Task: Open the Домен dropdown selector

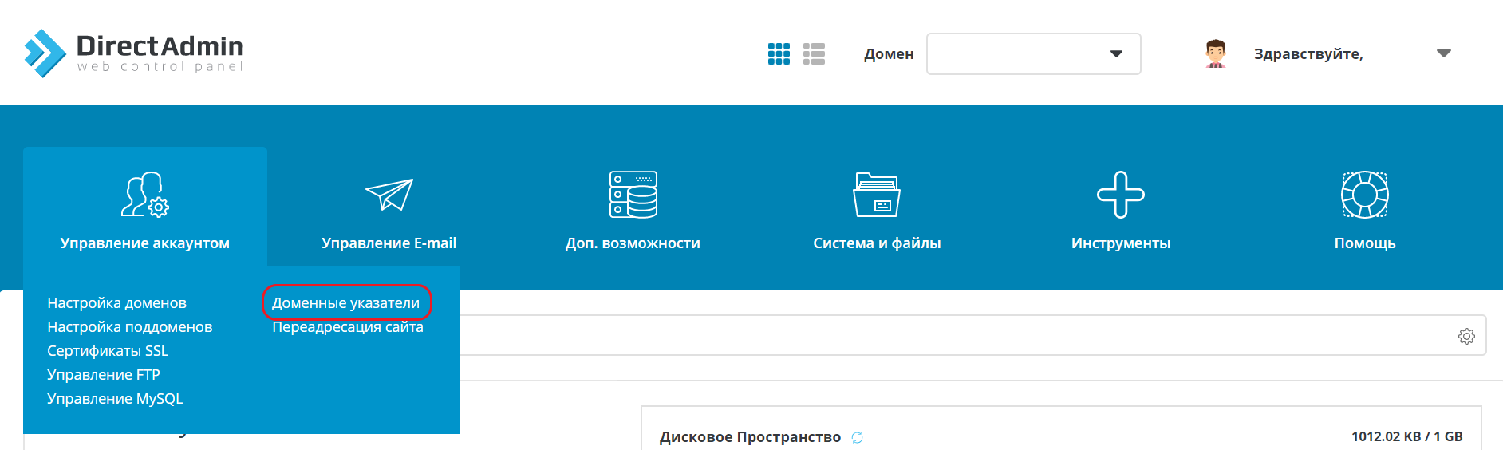Action: pyautogui.click(x=1033, y=53)
